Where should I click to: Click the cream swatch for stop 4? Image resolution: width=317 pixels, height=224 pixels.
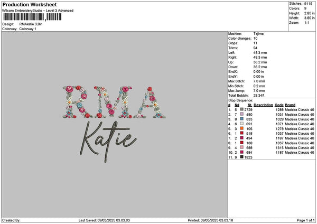point(241,124)
